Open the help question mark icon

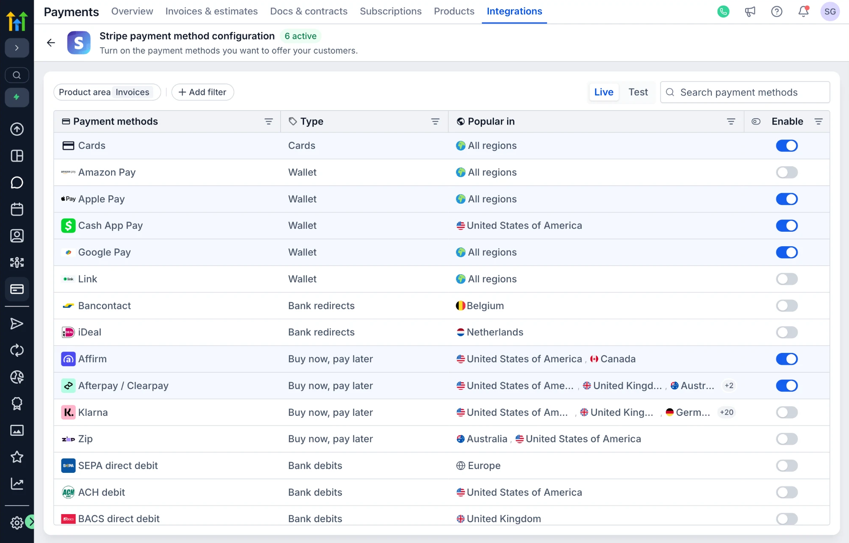click(x=777, y=11)
